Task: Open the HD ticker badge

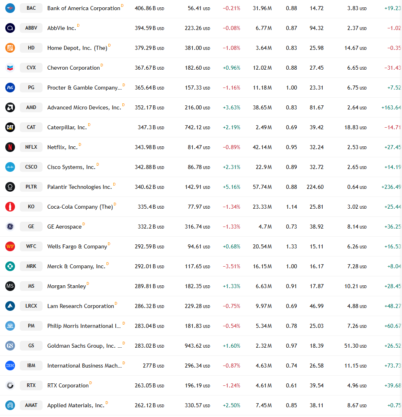Action: [x=31, y=48]
